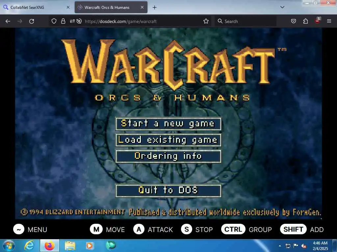Expand the List all tabs chevron
Image resolution: width=337 pixels, height=252 pixels.
coord(282,7)
